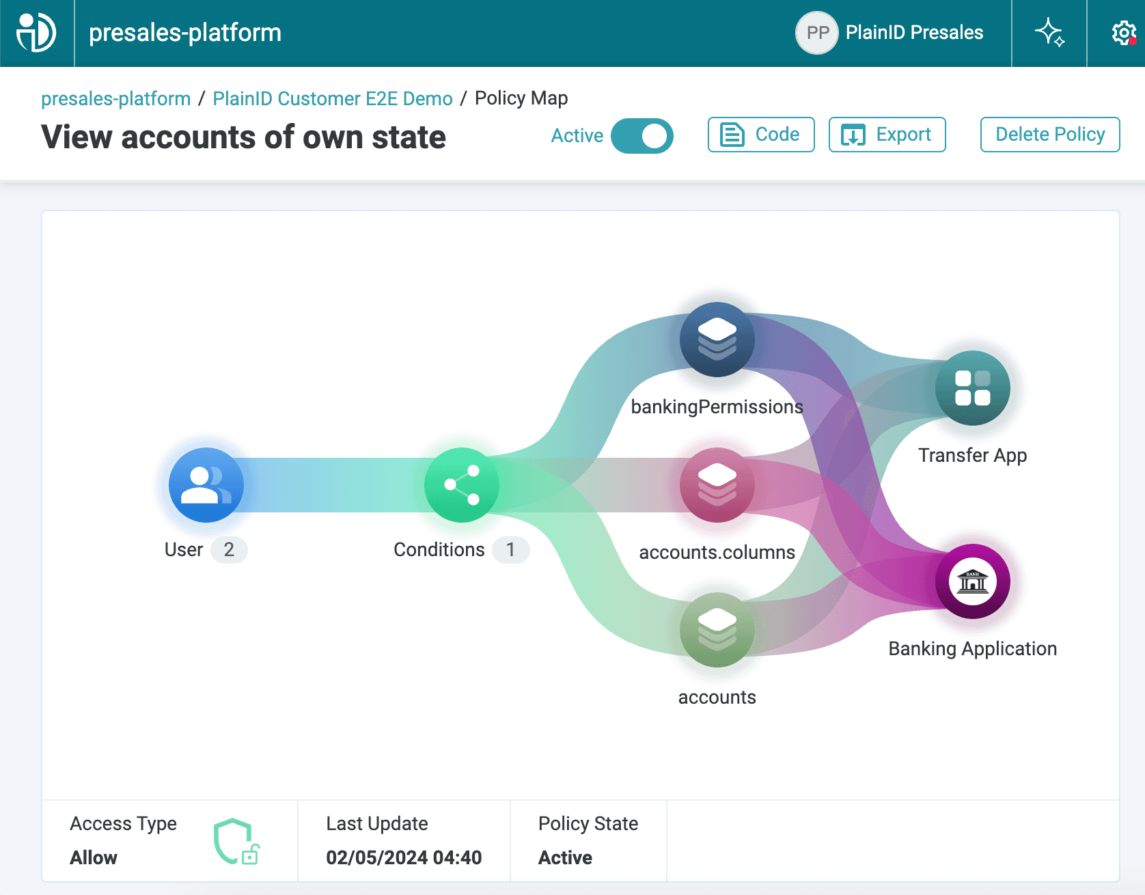Click the Access Type Allow value
The width and height of the screenshot is (1145, 895).
coord(94,857)
